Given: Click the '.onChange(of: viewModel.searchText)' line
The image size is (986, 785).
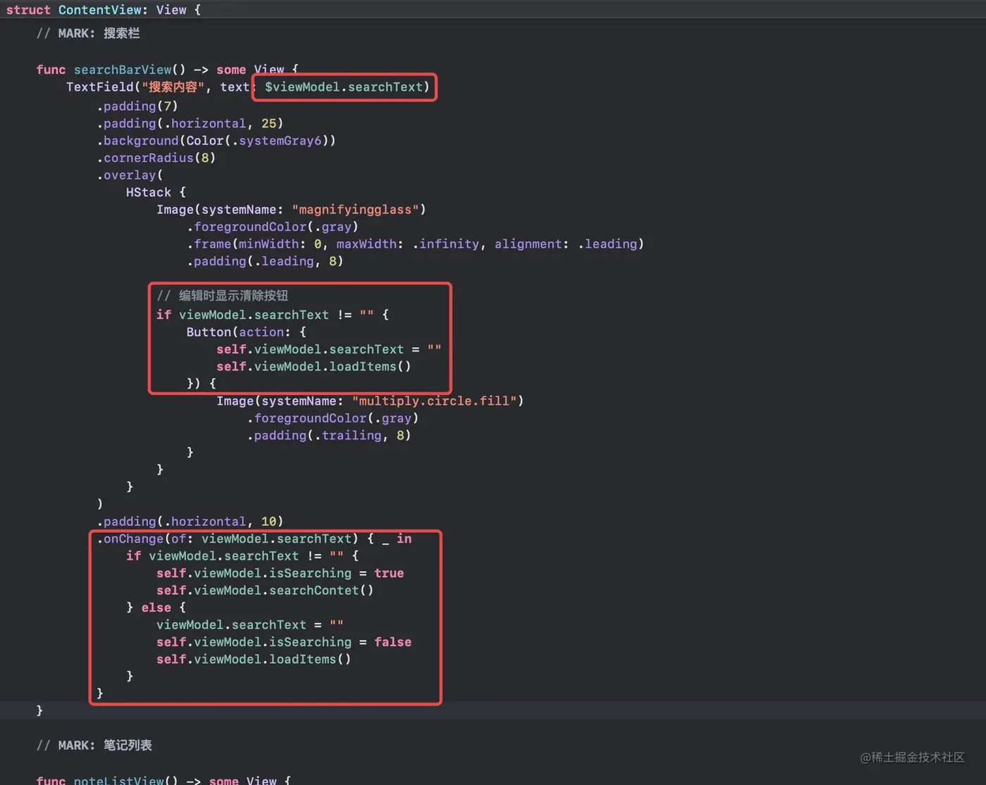Looking at the screenshot, I should pyautogui.click(x=254, y=539).
